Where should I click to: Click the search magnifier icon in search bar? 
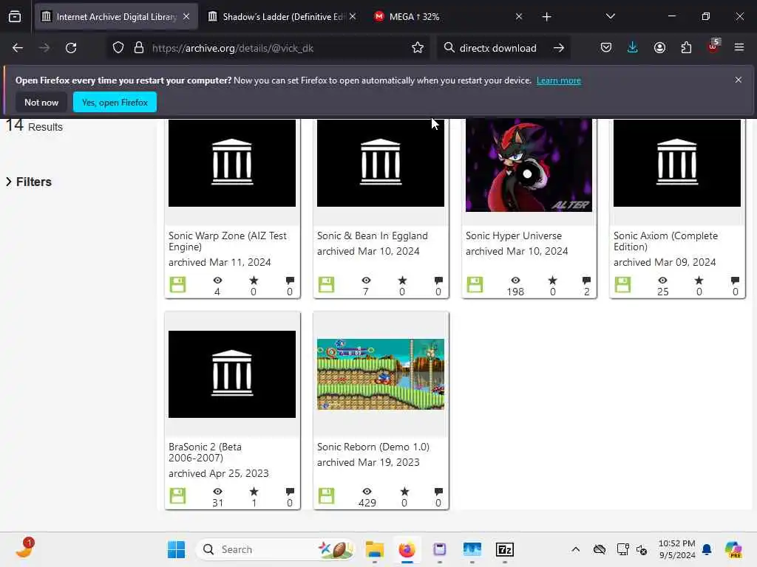pos(449,48)
